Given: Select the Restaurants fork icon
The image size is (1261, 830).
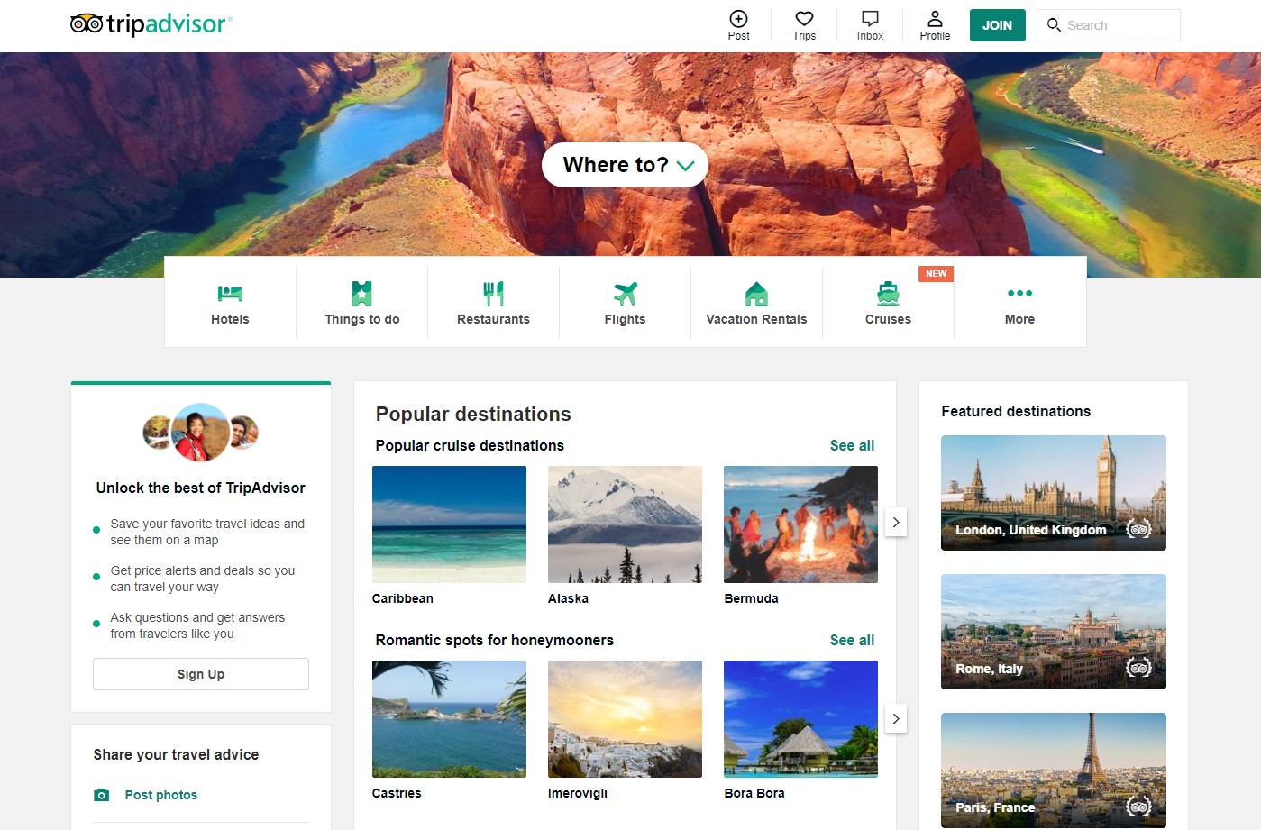Looking at the screenshot, I should tap(493, 293).
